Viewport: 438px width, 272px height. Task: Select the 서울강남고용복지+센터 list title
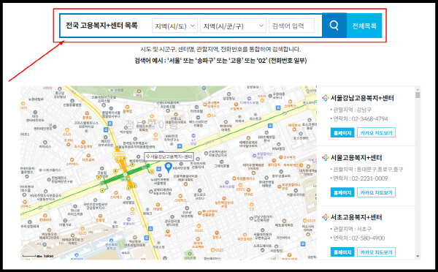pyautogui.click(x=362, y=98)
